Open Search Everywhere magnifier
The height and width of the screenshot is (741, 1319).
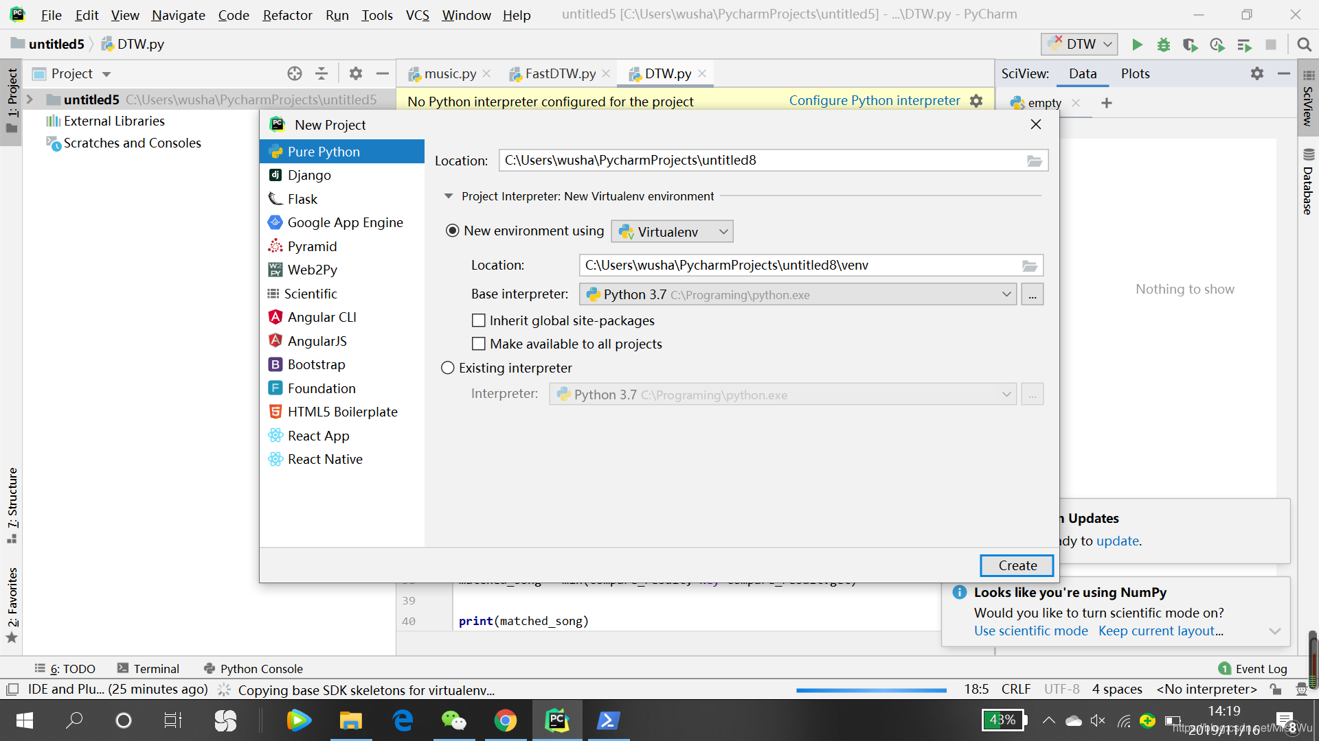tap(1304, 45)
